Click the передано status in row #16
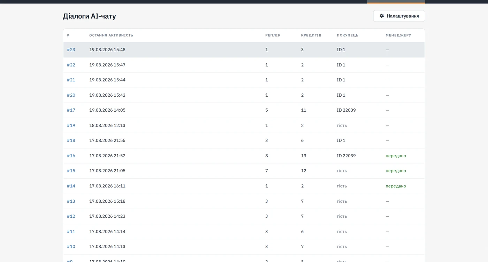488x262 pixels. click(396, 156)
